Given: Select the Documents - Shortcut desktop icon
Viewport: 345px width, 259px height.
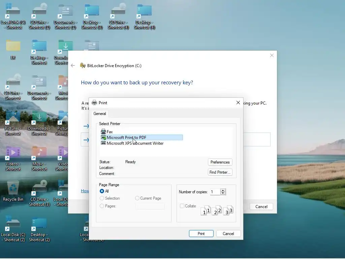Looking at the screenshot, I should (x=39, y=87).
